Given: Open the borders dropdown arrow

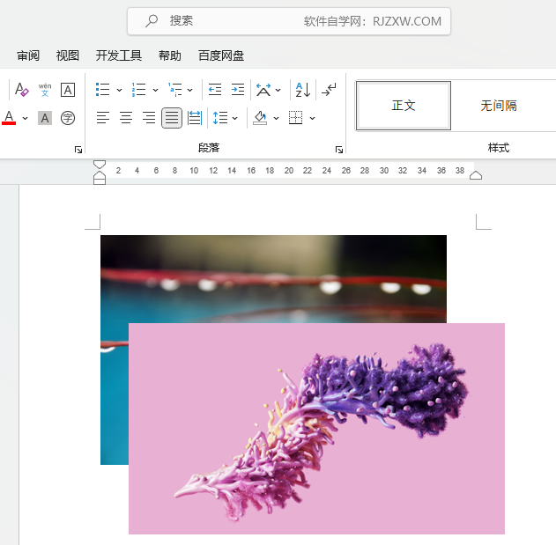Looking at the screenshot, I should (312, 118).
